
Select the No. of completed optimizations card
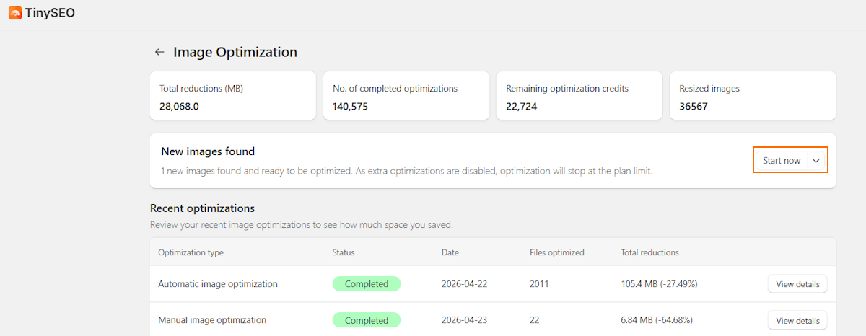(406, 95)
